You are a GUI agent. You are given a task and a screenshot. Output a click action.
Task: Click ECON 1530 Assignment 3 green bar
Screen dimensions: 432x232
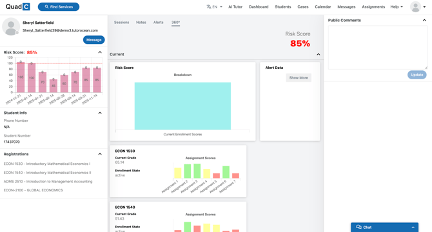pos(197,171)
